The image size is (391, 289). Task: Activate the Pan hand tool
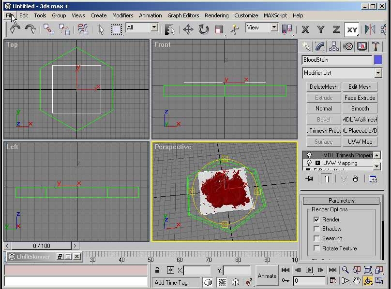357,281
